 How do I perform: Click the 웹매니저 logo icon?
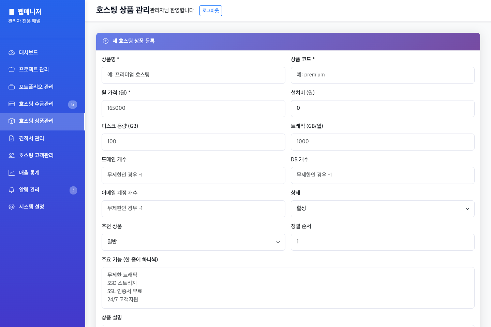click(x=12, y=12)
